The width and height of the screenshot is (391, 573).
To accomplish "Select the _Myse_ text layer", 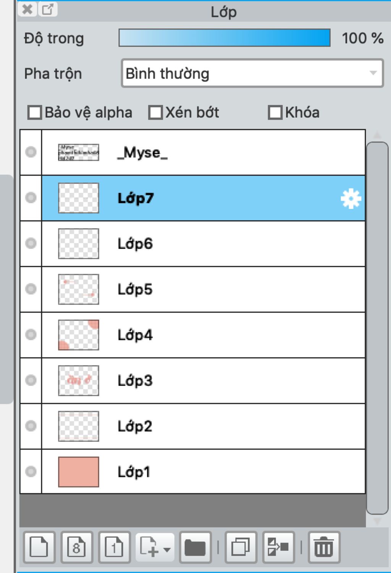I will point(203,153).
